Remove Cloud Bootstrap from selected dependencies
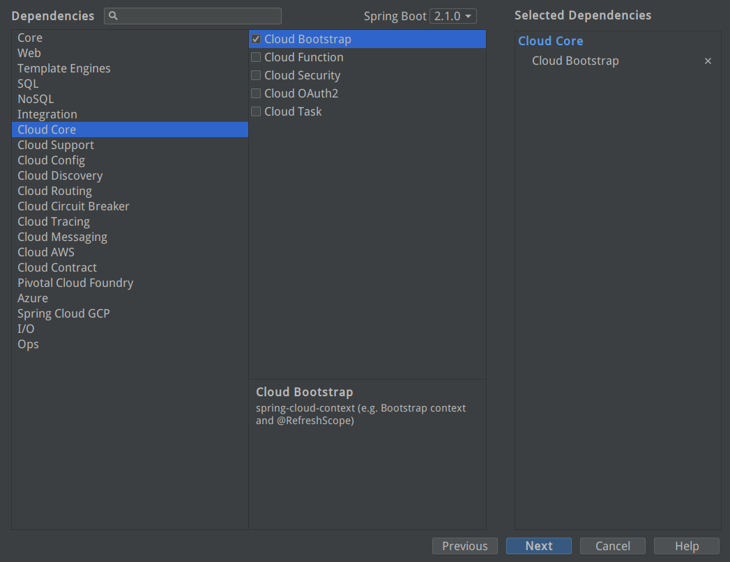730x562 pixels. 708,61
